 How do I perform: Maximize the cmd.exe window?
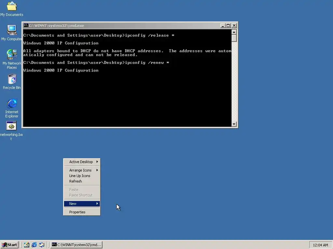(x=228, y=25)
